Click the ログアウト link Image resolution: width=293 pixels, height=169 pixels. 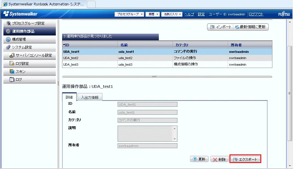pos(256,14)
